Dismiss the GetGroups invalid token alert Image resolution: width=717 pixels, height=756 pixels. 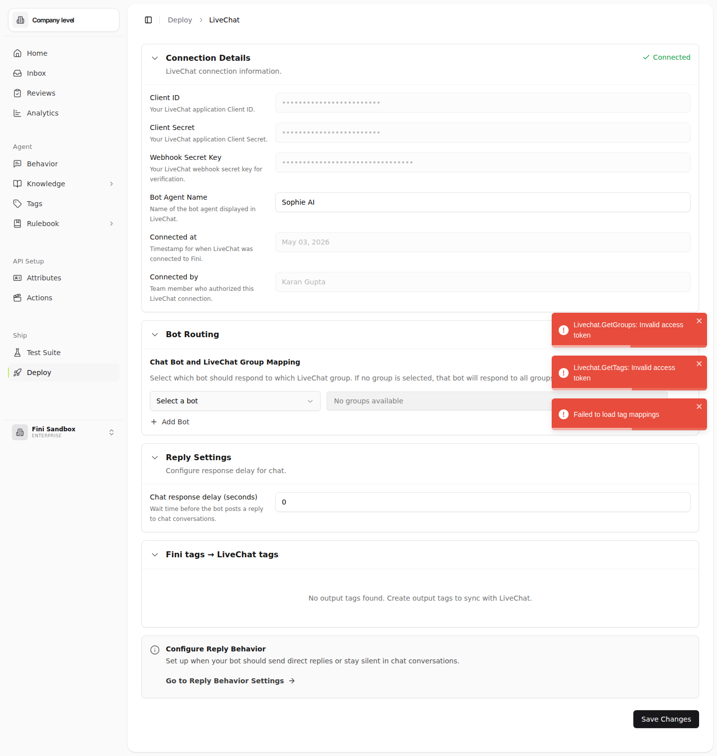(699, 321)
